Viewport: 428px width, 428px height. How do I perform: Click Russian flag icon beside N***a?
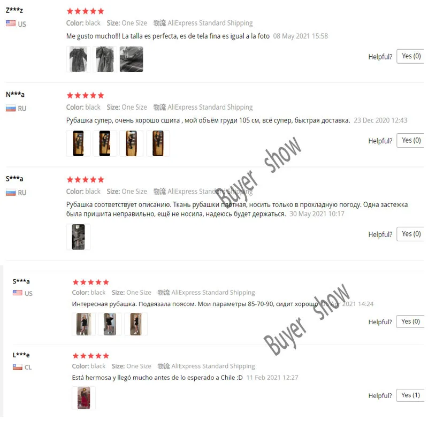tap(11, 109)
